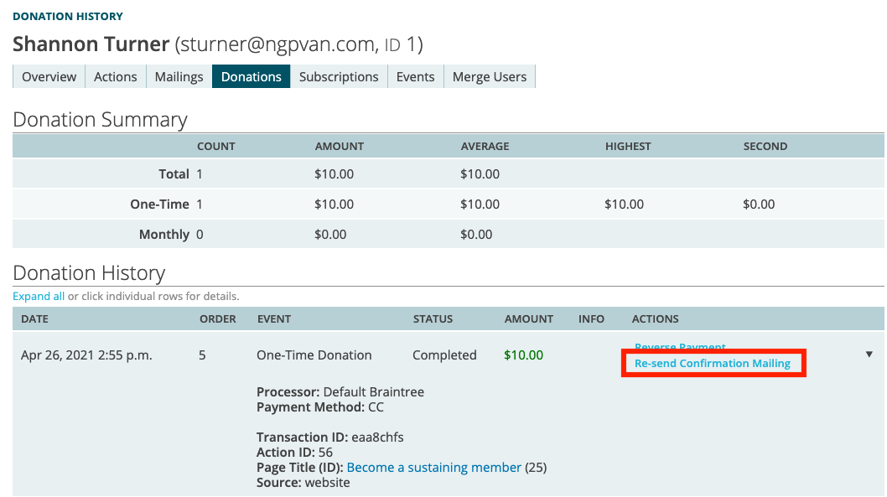
Task: Click the Transaction ID eaa8chfs text
Action: (329, 437)
